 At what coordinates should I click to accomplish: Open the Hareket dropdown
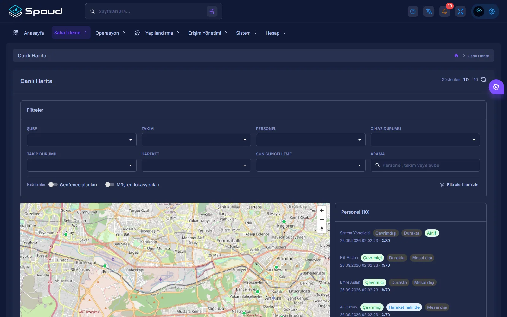196,165
